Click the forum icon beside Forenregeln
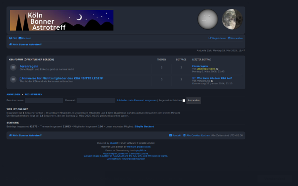 point(13,67)
